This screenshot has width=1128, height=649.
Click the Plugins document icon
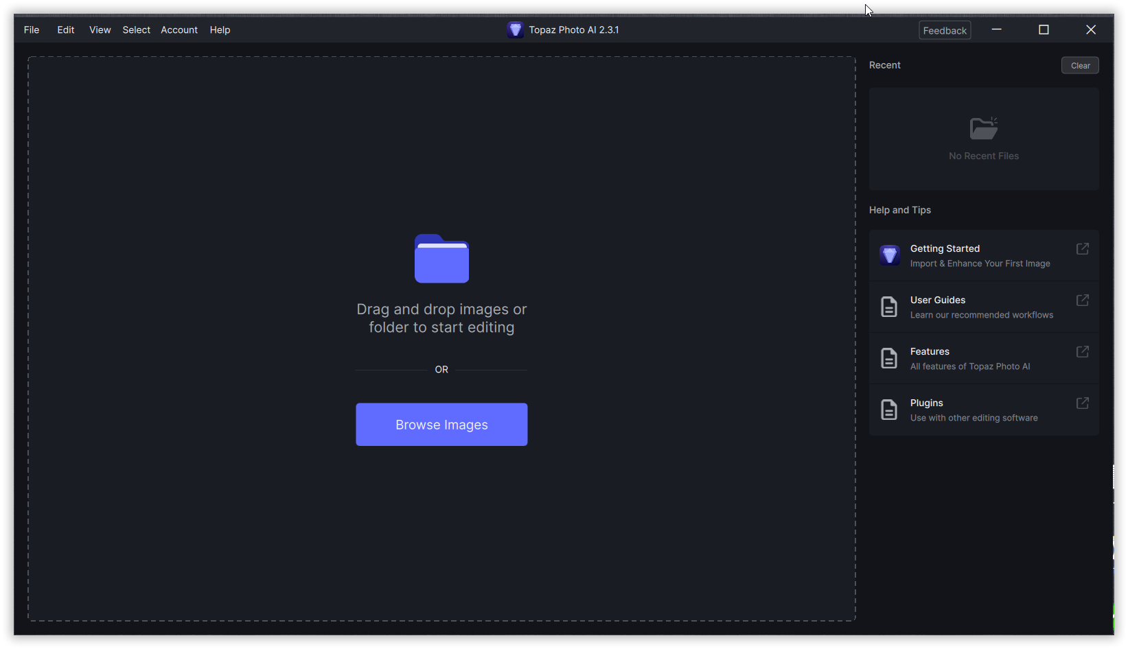(x=889, y=410)
